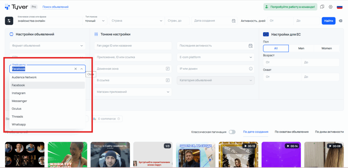Open calendar icon in Дата создания field
The height and width of the screenshot is (168, 348).
[x=233, y=21]
